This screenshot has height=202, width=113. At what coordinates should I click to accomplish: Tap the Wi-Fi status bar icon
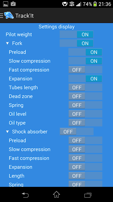point(72,4)
